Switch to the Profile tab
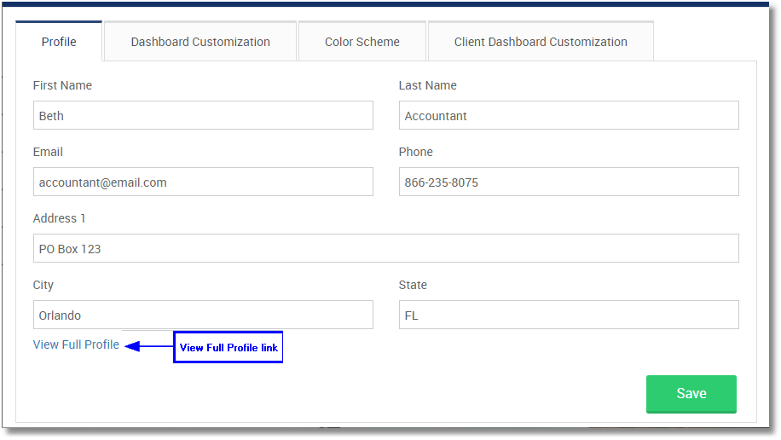Screen dimensions: 781x440 (59, 42)
